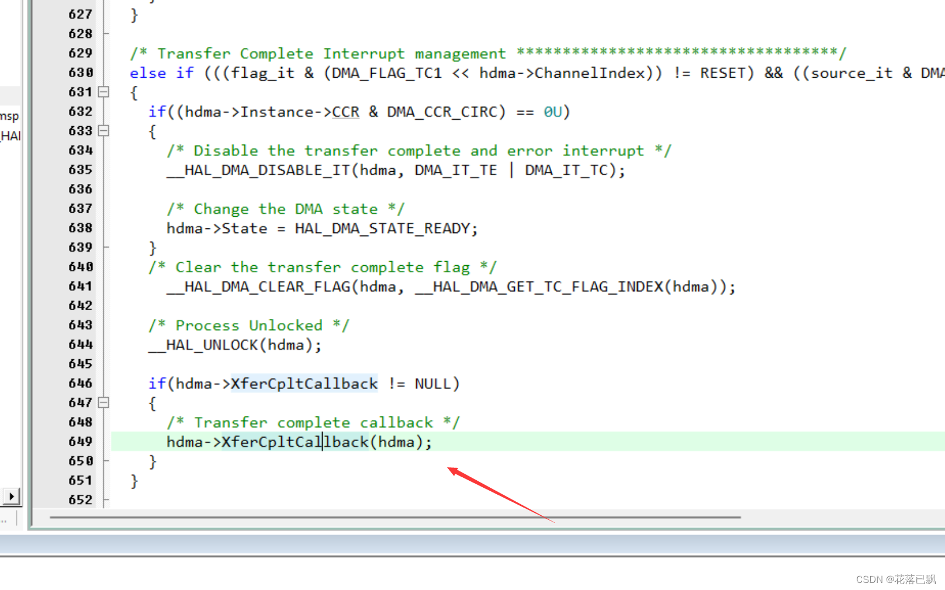Click the 'else if' keyword on line 630
The image size is (945, 590).
point(162,73)
